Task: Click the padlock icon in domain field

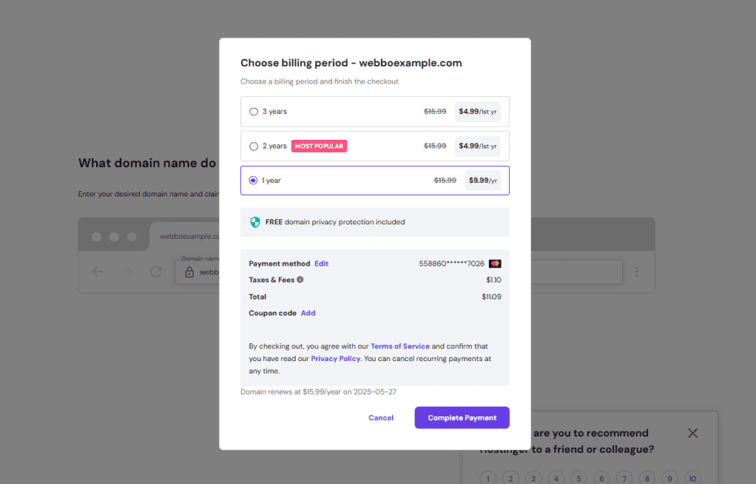Action: point(189,272)
